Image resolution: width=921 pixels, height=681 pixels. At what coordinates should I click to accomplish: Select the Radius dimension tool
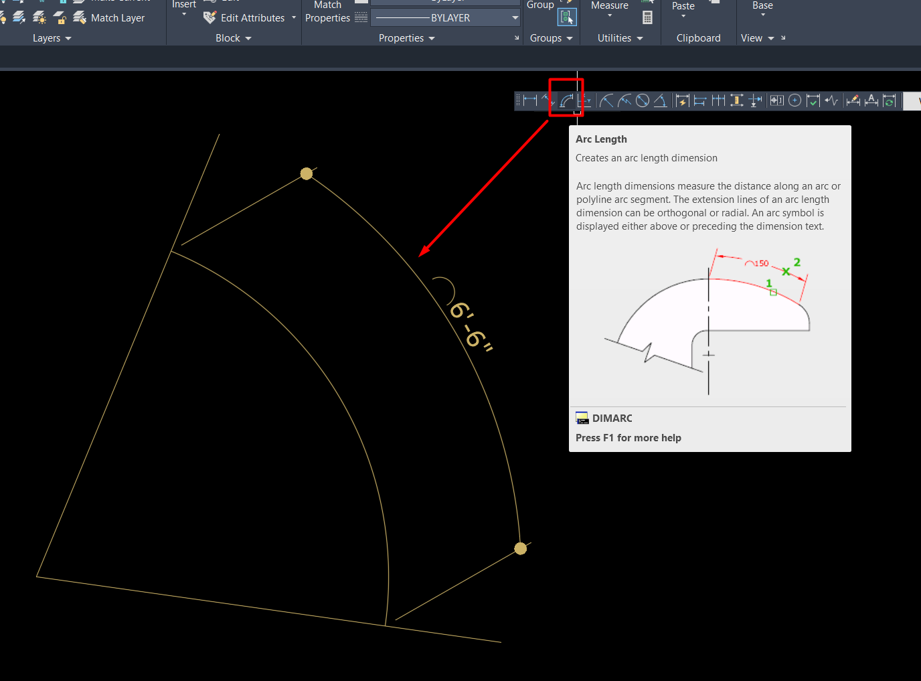click(x=606, y=100)
